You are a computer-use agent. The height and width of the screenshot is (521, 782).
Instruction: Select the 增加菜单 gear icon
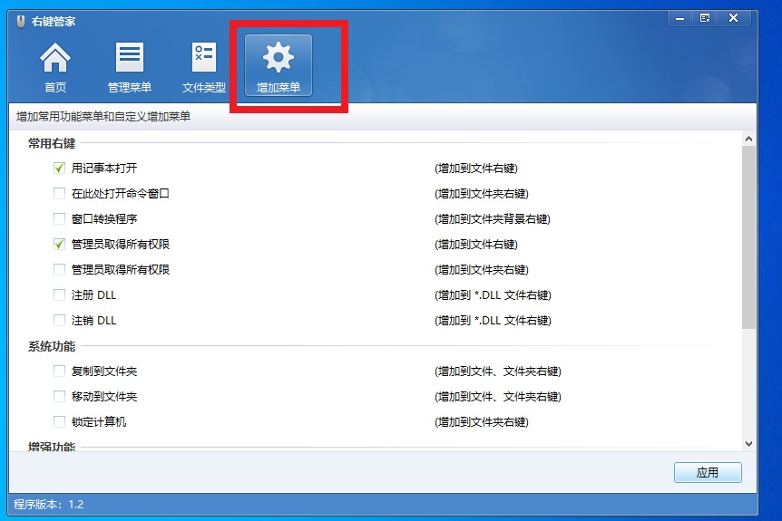(x=278, y=60)
